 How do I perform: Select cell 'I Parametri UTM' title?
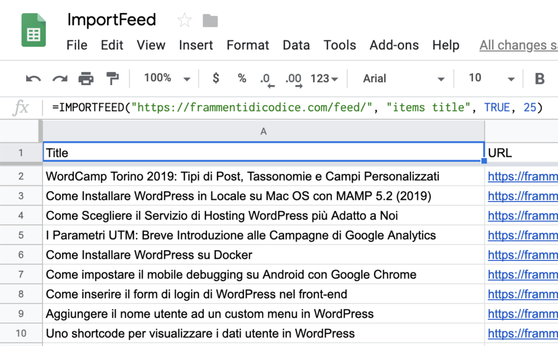(263, 235)
